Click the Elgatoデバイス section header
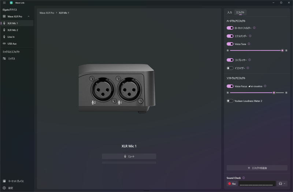293x192 pixels. (10, 10)
